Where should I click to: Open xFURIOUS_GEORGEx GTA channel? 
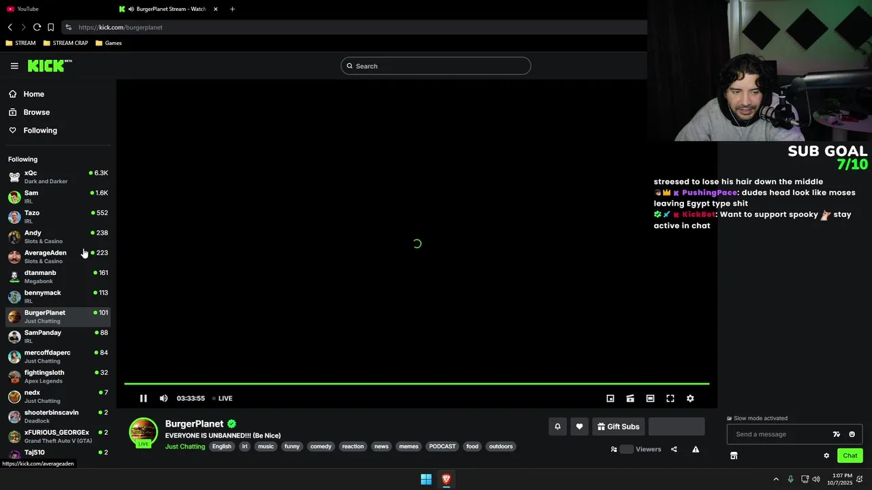pos(58,436)
